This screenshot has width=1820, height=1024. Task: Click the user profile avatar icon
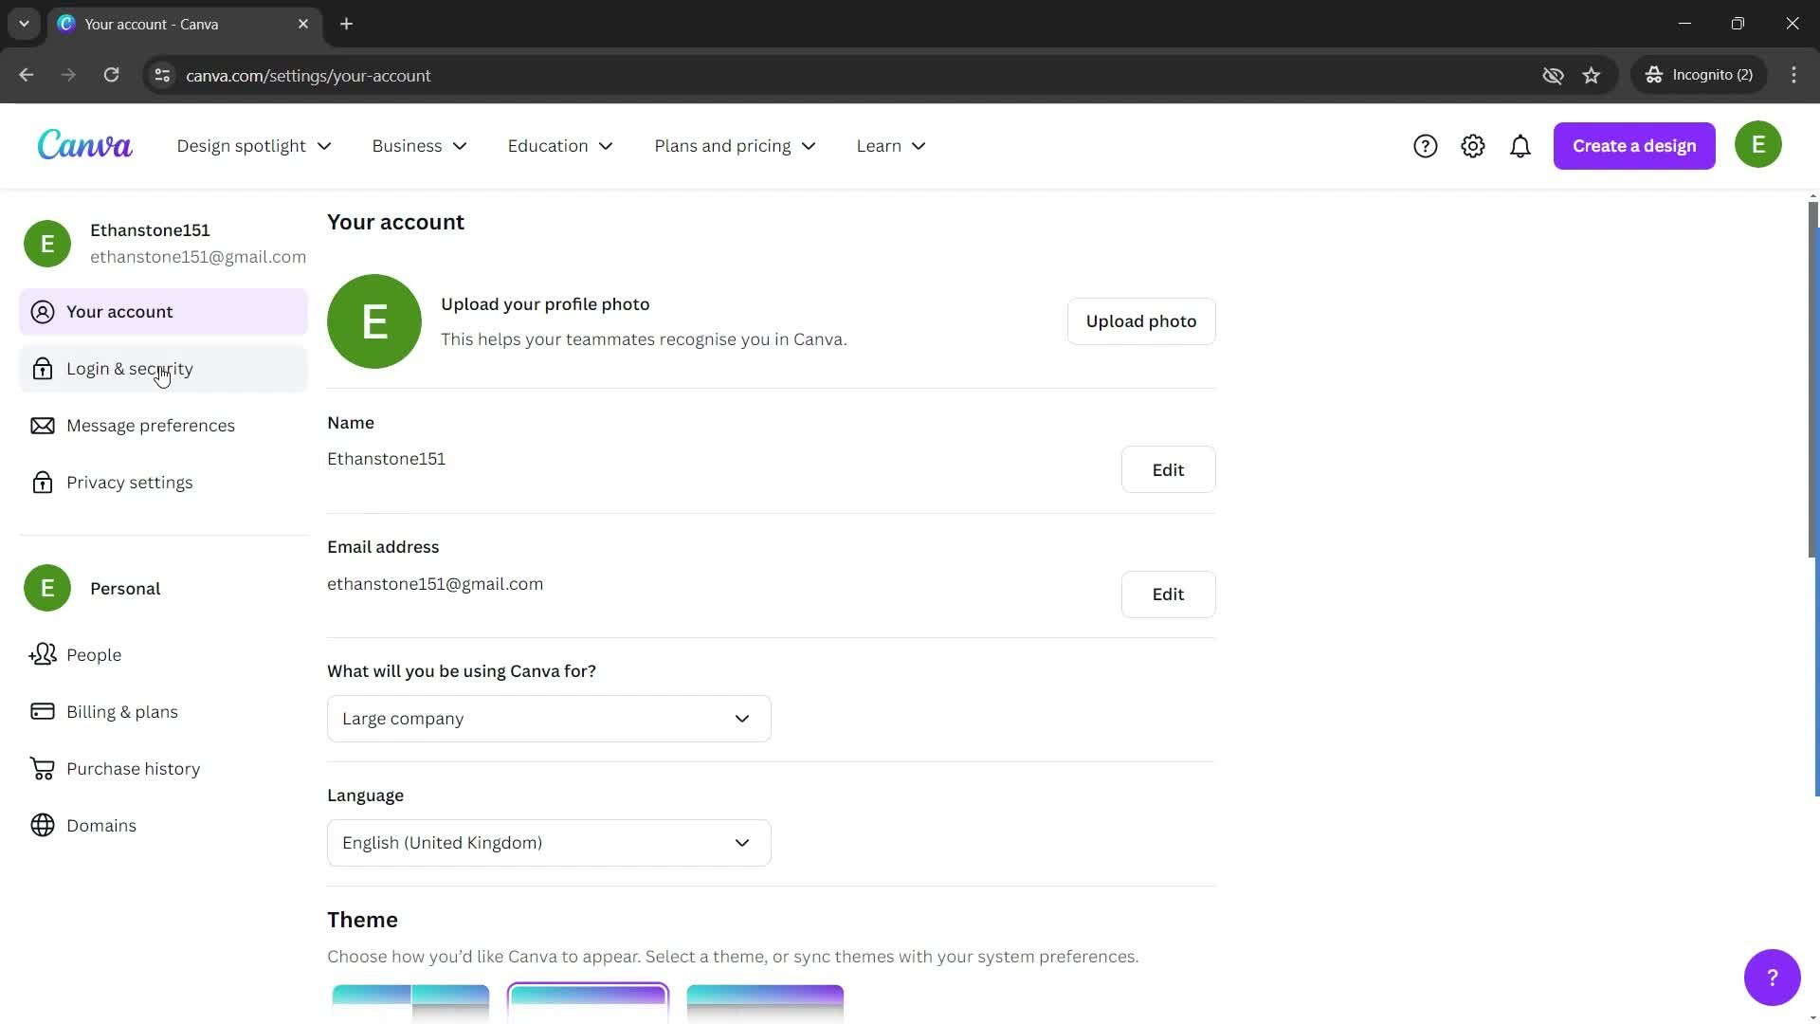pyautogui.click(x=1758, y=145)
